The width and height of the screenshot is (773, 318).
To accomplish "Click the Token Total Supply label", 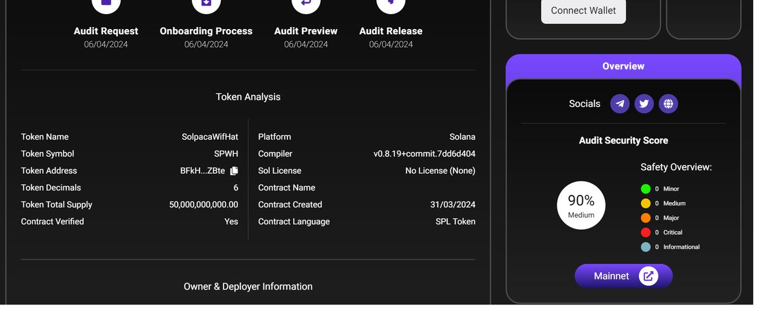I will pyautogui.click(x=57, y=205).
